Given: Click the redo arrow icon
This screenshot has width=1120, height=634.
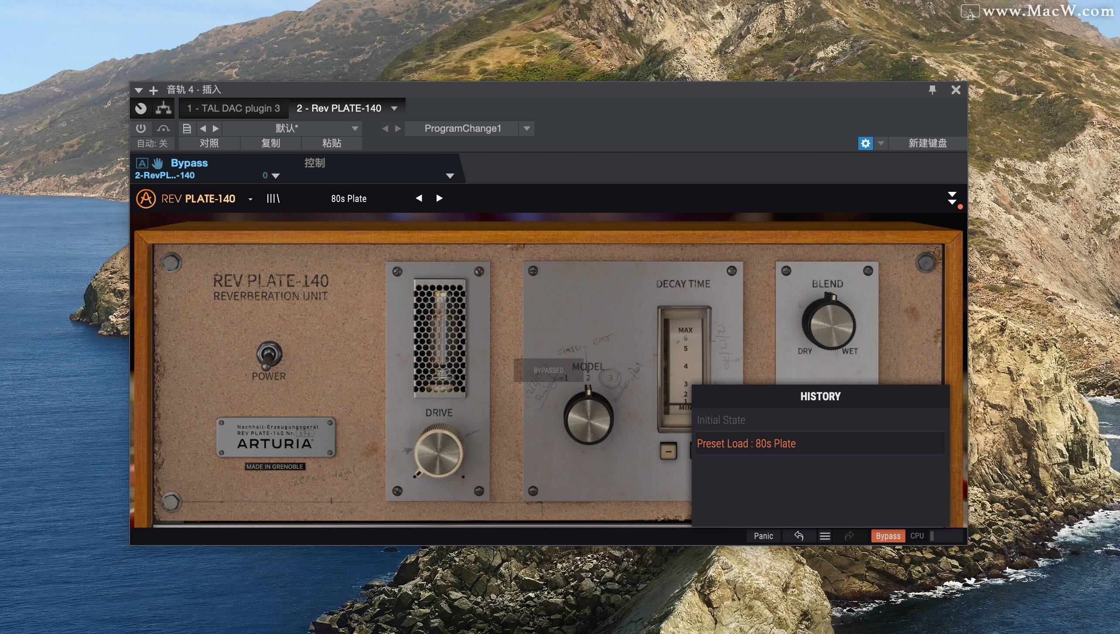Looking at the screenshot, I should [x=849, y=536].
